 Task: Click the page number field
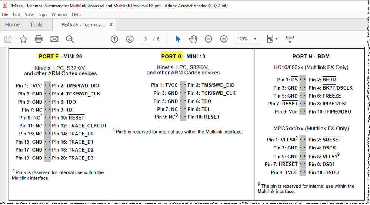[146, 39]
